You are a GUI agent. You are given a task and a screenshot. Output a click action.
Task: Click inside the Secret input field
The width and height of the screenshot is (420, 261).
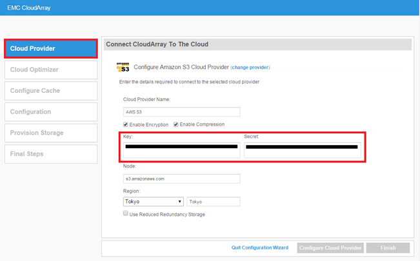(x=303, y=150)
